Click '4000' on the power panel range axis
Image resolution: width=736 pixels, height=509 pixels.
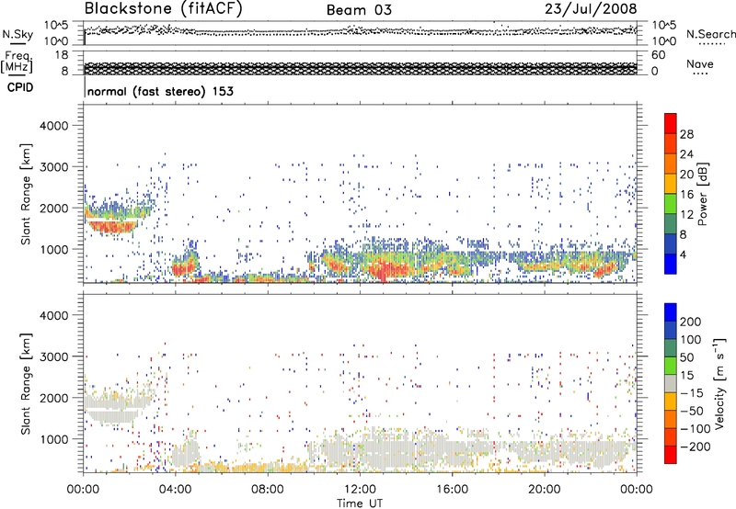pyautogui.click(x=54, y=126)
